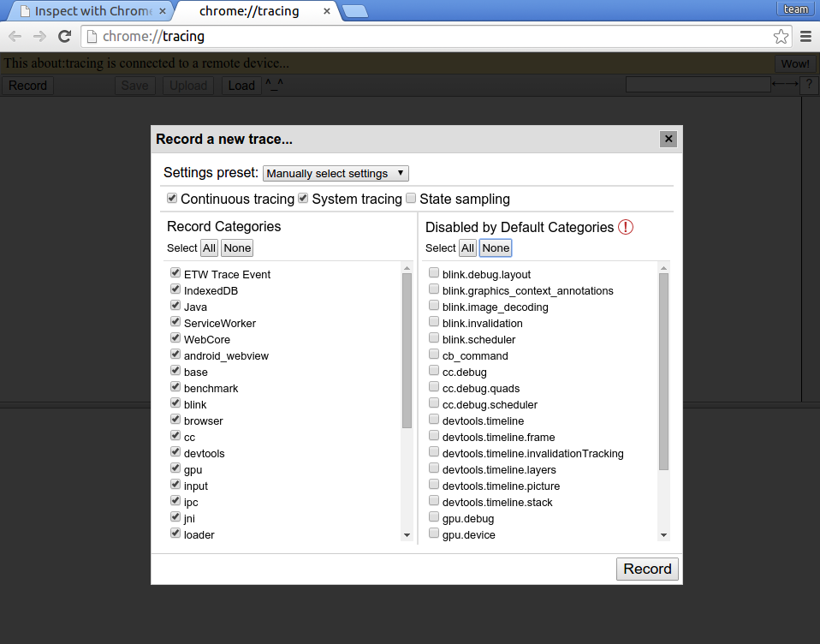Reload the page with the refresh icon
Screen dimensions: 820x644
coord(64,36)
